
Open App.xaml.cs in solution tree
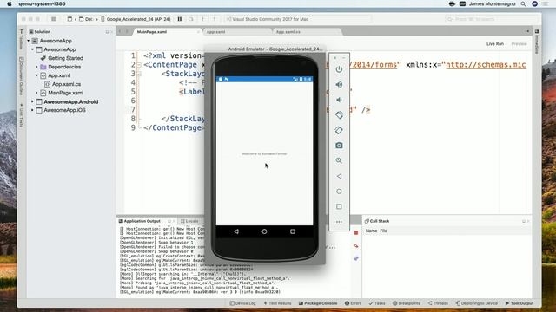pyautogui.click(x=66, y=84)
